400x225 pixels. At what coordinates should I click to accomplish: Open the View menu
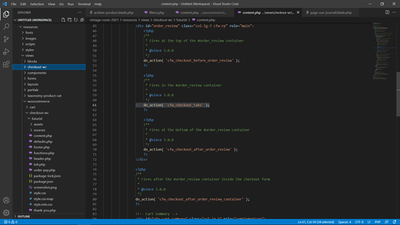[x=51, y=4]
